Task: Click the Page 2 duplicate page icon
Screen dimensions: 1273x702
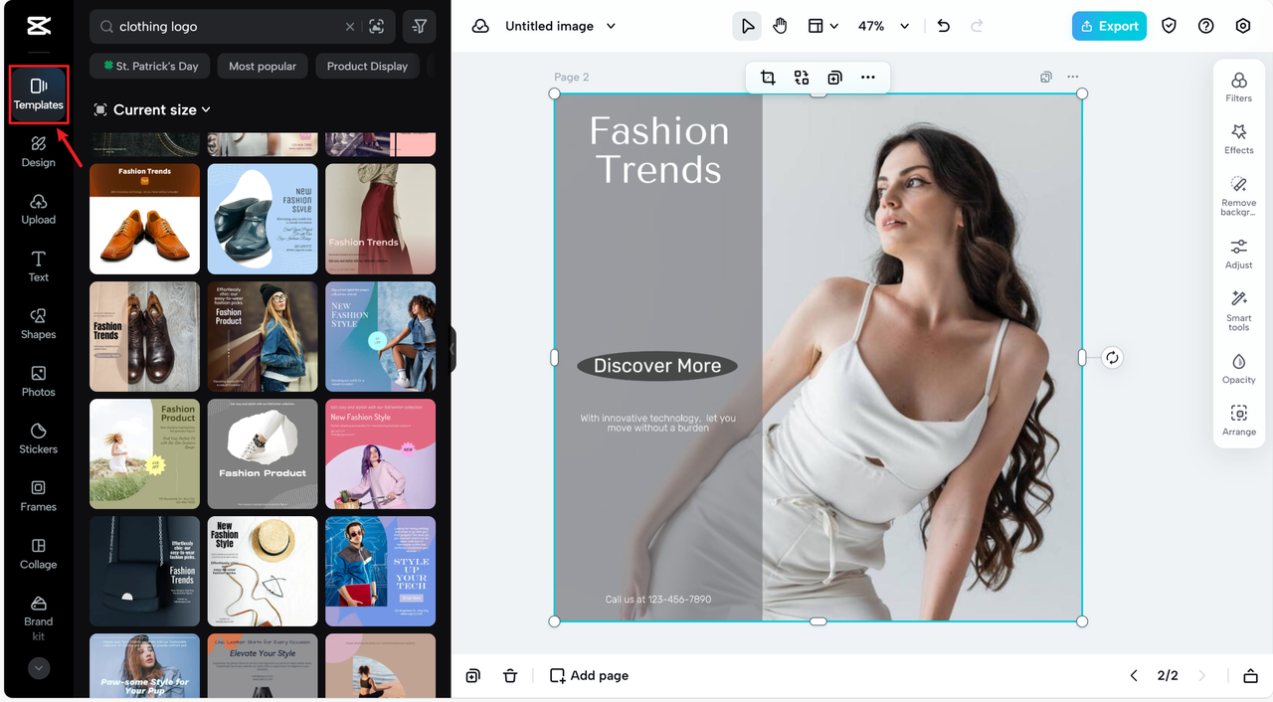Action: 1046,77
